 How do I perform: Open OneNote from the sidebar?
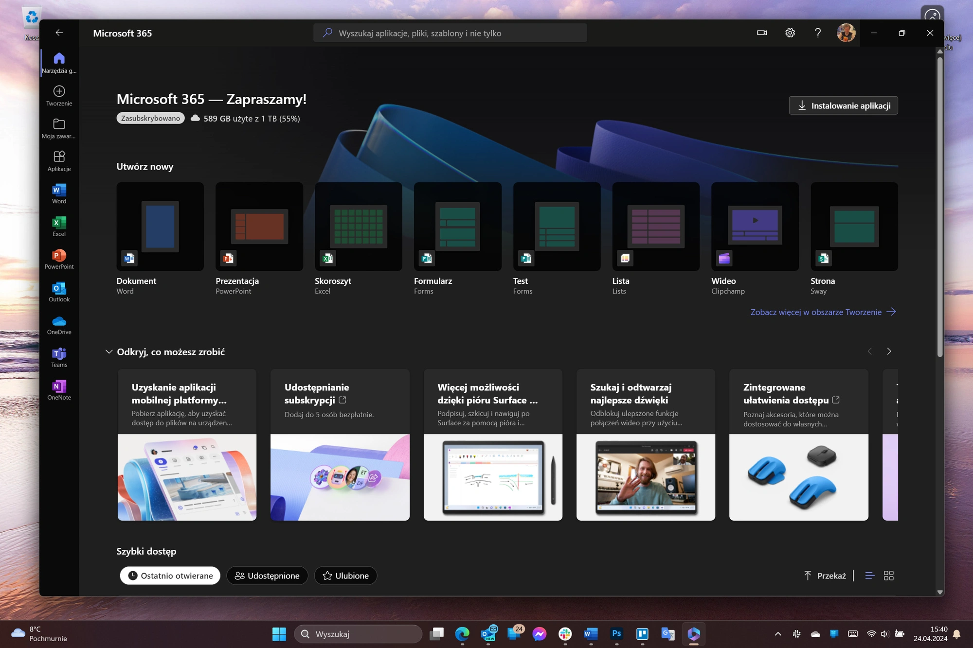(59, 389)
